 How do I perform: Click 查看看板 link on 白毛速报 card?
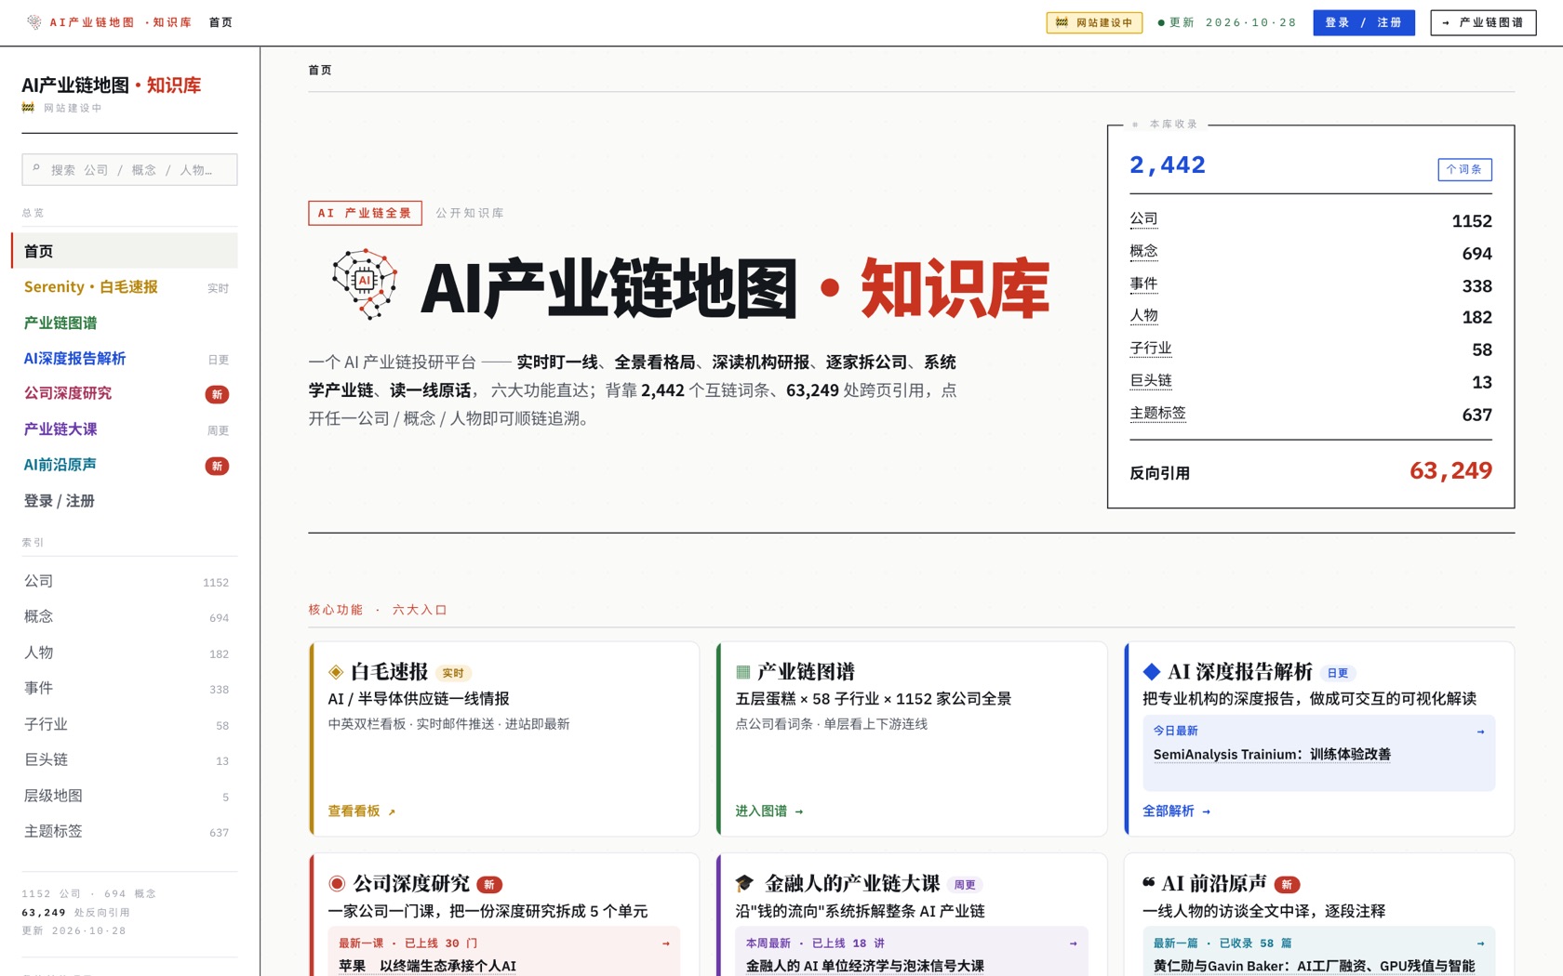(362, 811)
